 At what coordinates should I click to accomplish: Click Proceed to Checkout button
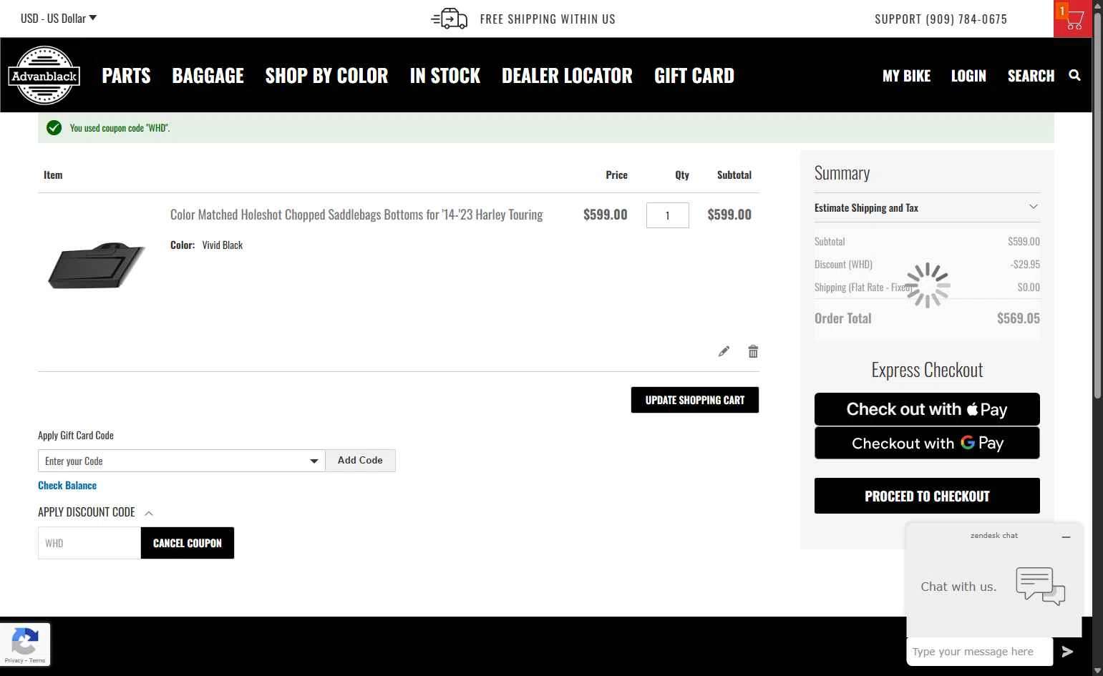(x=927, y=496)
